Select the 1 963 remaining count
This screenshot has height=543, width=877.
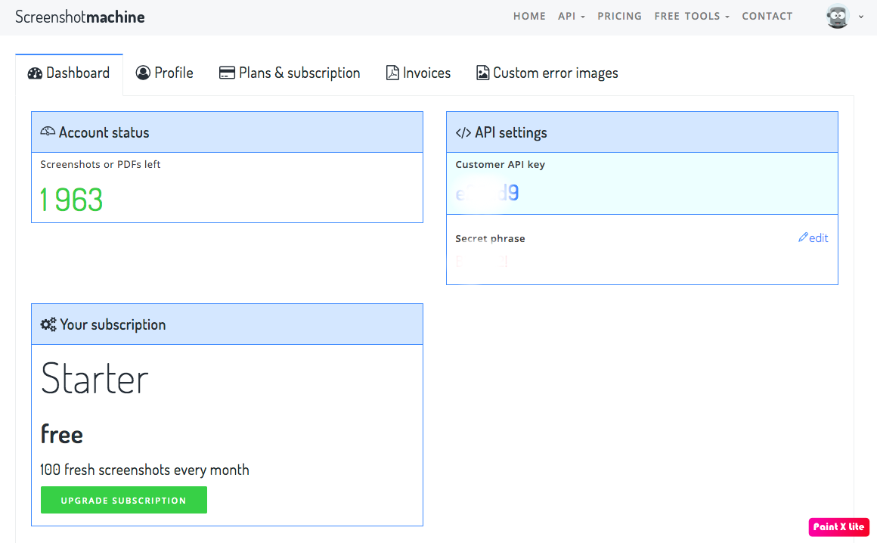click(x=72, y=200)
